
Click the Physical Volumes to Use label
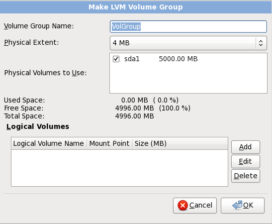tap(45, 73)
